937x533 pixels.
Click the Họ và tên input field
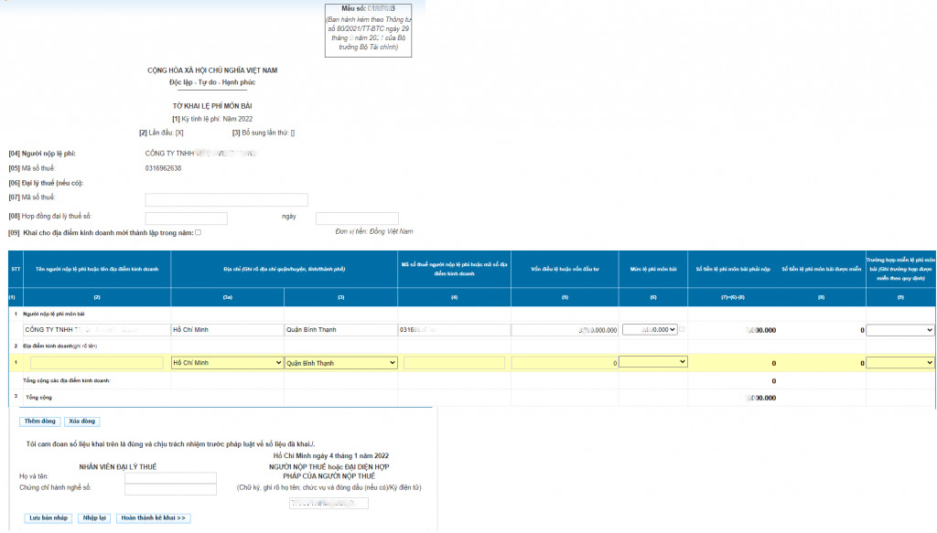coord(169,477)
